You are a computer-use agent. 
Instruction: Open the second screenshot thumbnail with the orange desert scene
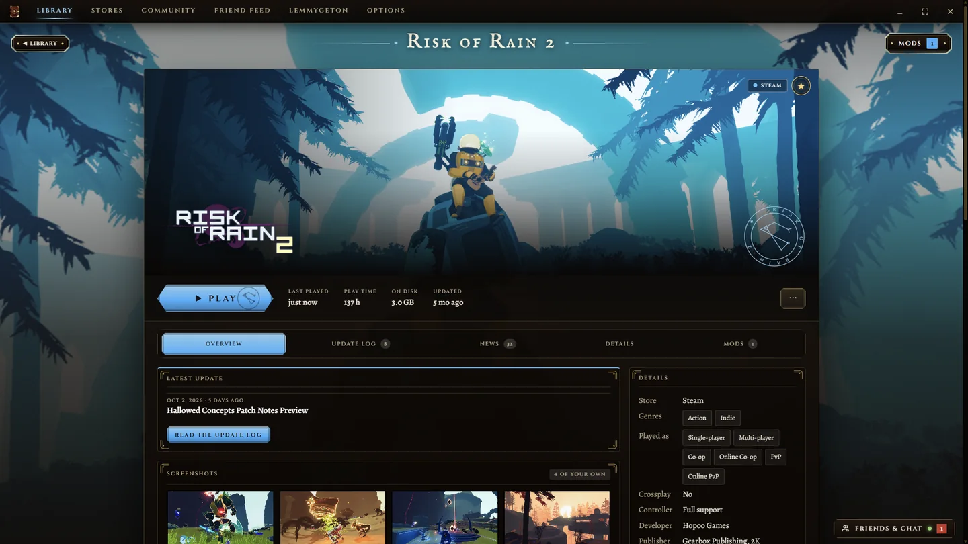[333, 517]
